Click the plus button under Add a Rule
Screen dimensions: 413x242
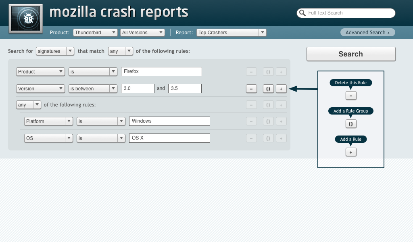pos(351,152)
